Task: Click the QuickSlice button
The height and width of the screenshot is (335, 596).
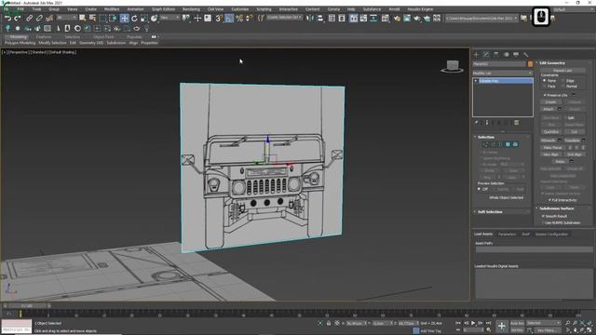Action: 551,132
